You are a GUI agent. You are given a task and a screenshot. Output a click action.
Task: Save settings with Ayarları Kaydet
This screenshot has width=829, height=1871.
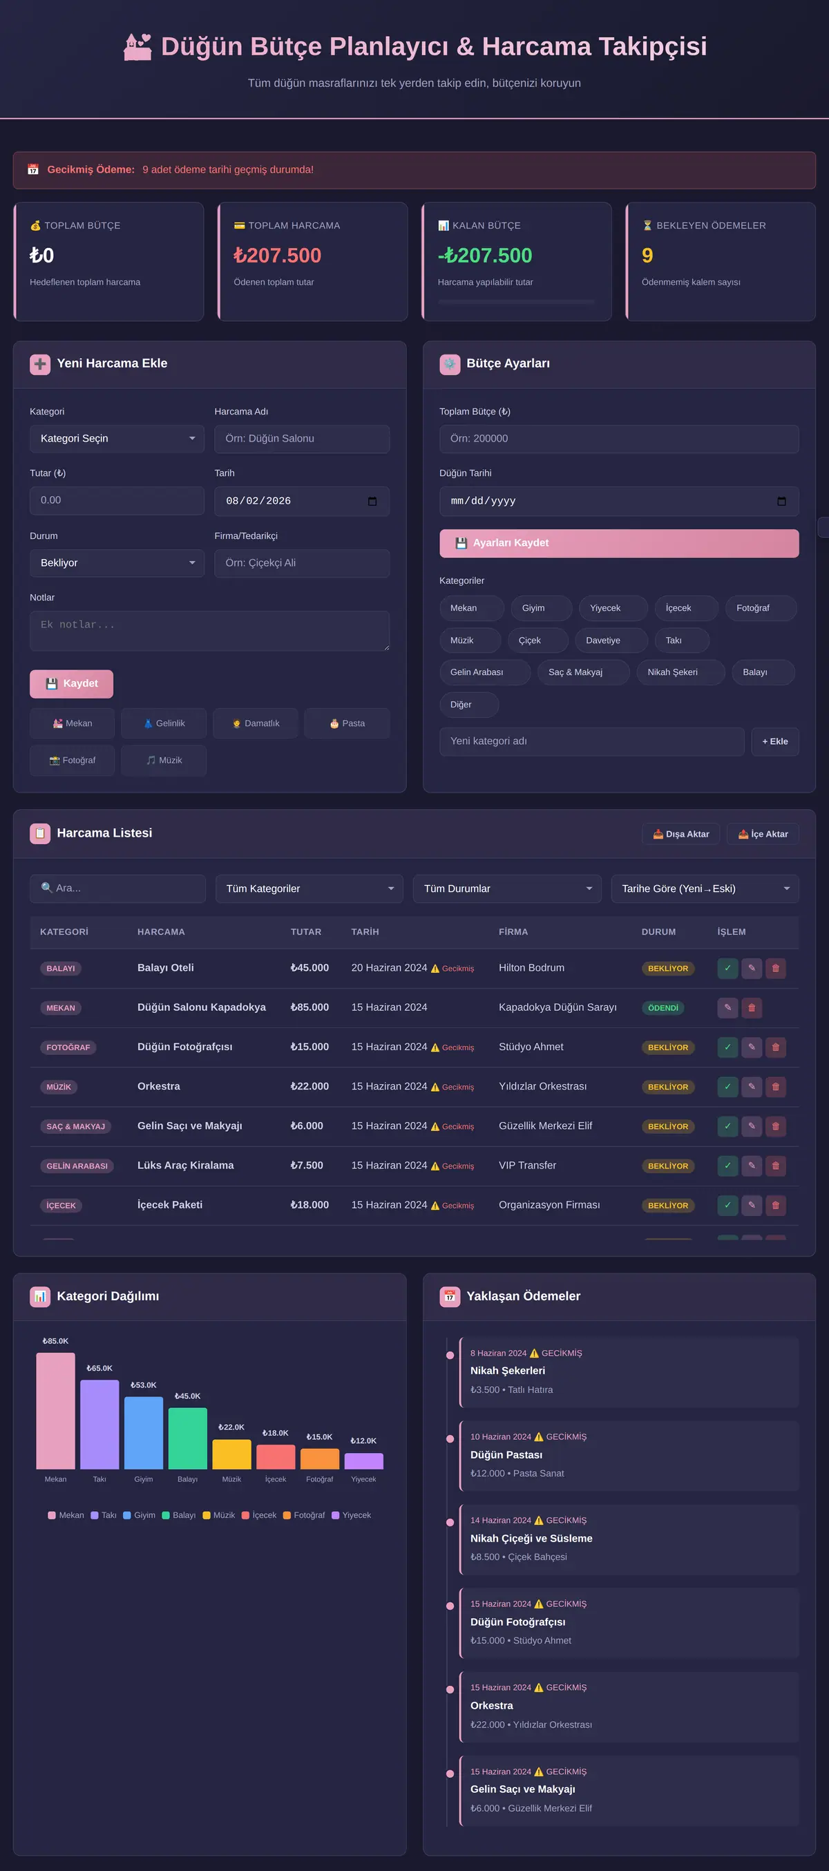point(619,543)
